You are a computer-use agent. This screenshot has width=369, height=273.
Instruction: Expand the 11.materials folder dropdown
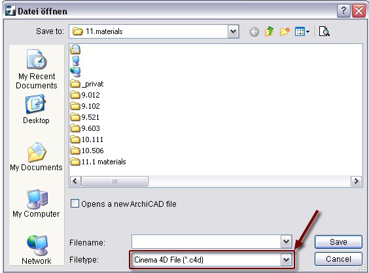233,31
